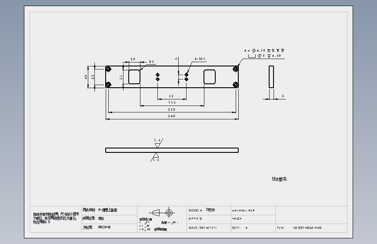Click the 52 dimension value
The image size is (377, 244).
171,96
